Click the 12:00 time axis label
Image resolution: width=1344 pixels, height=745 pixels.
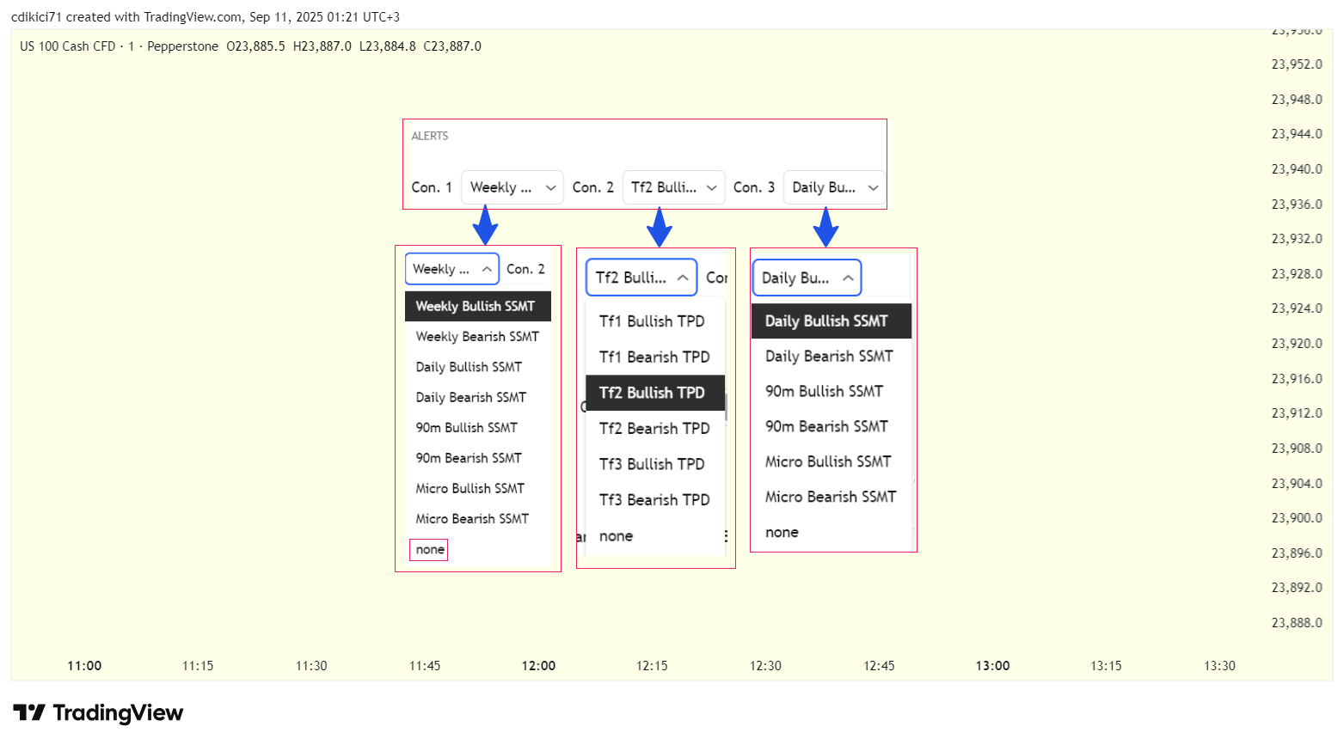pos(538,666)
